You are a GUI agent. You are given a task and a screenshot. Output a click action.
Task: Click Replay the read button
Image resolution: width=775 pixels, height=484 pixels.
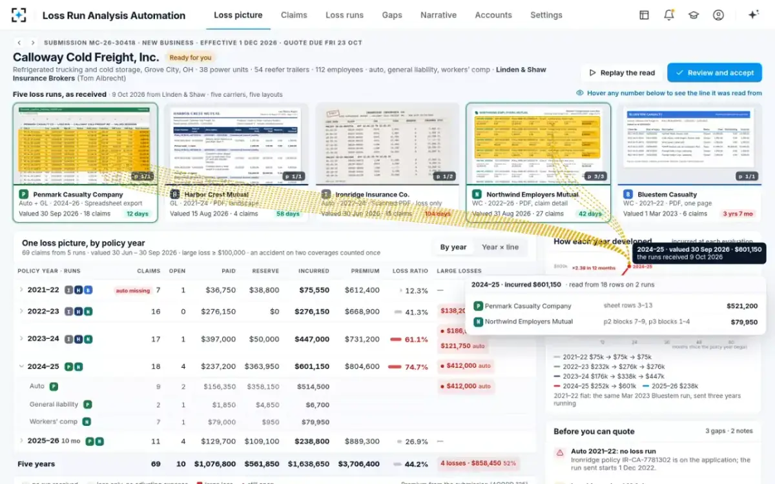click(x=621, y=73)
